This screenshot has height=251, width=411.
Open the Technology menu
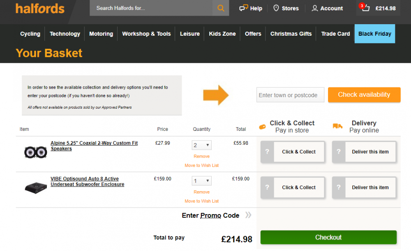pyautogui.click(x=65, y=34)
